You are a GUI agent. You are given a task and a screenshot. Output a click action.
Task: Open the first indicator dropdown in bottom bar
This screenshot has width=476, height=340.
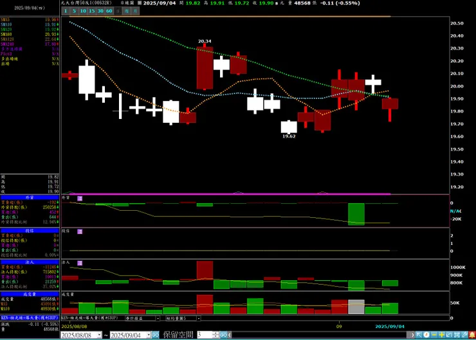(x=158, y=318)
